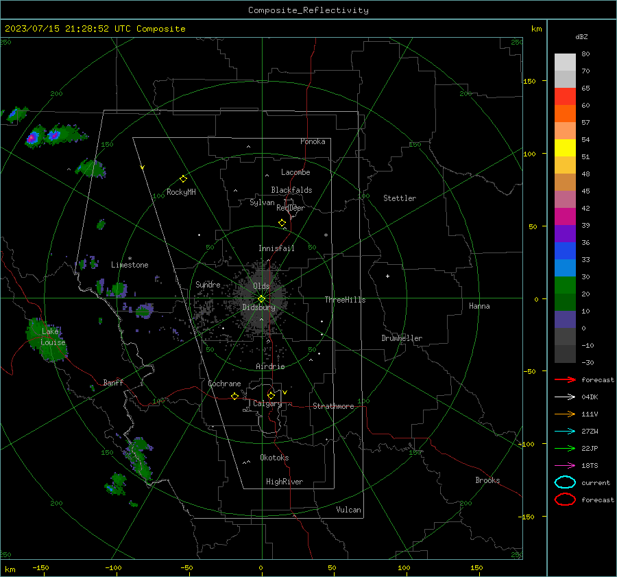Choose the green 22JP arrow legend icon
Screen dimensions: 617x577
(565, 448)
